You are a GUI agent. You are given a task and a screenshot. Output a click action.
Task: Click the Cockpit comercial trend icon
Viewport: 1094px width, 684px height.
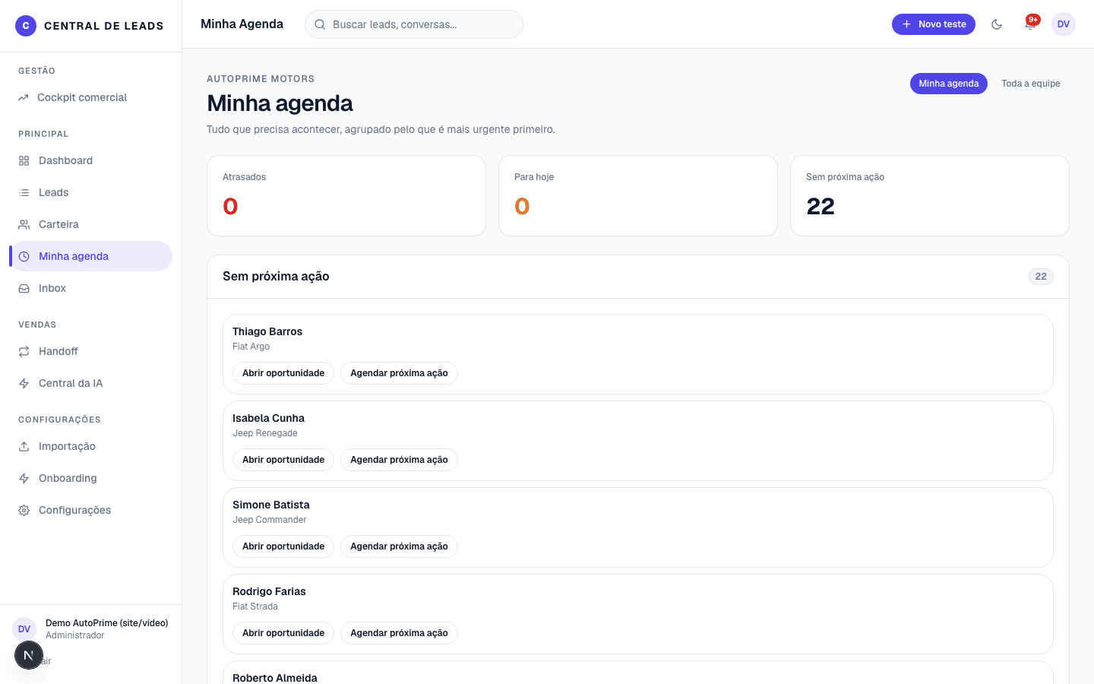24,97
